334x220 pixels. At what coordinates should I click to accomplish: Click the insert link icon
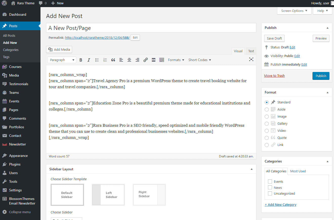coord(145,60)
